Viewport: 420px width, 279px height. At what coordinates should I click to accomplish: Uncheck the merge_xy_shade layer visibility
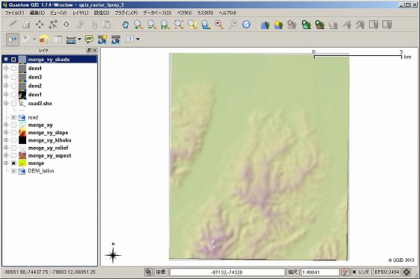click(13, 60)
